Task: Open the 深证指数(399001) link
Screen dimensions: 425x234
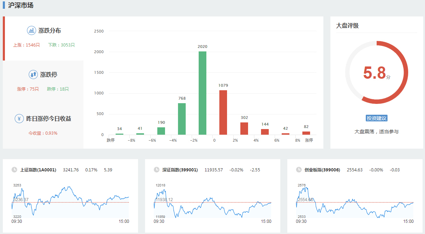Action: tap(180, 170)
